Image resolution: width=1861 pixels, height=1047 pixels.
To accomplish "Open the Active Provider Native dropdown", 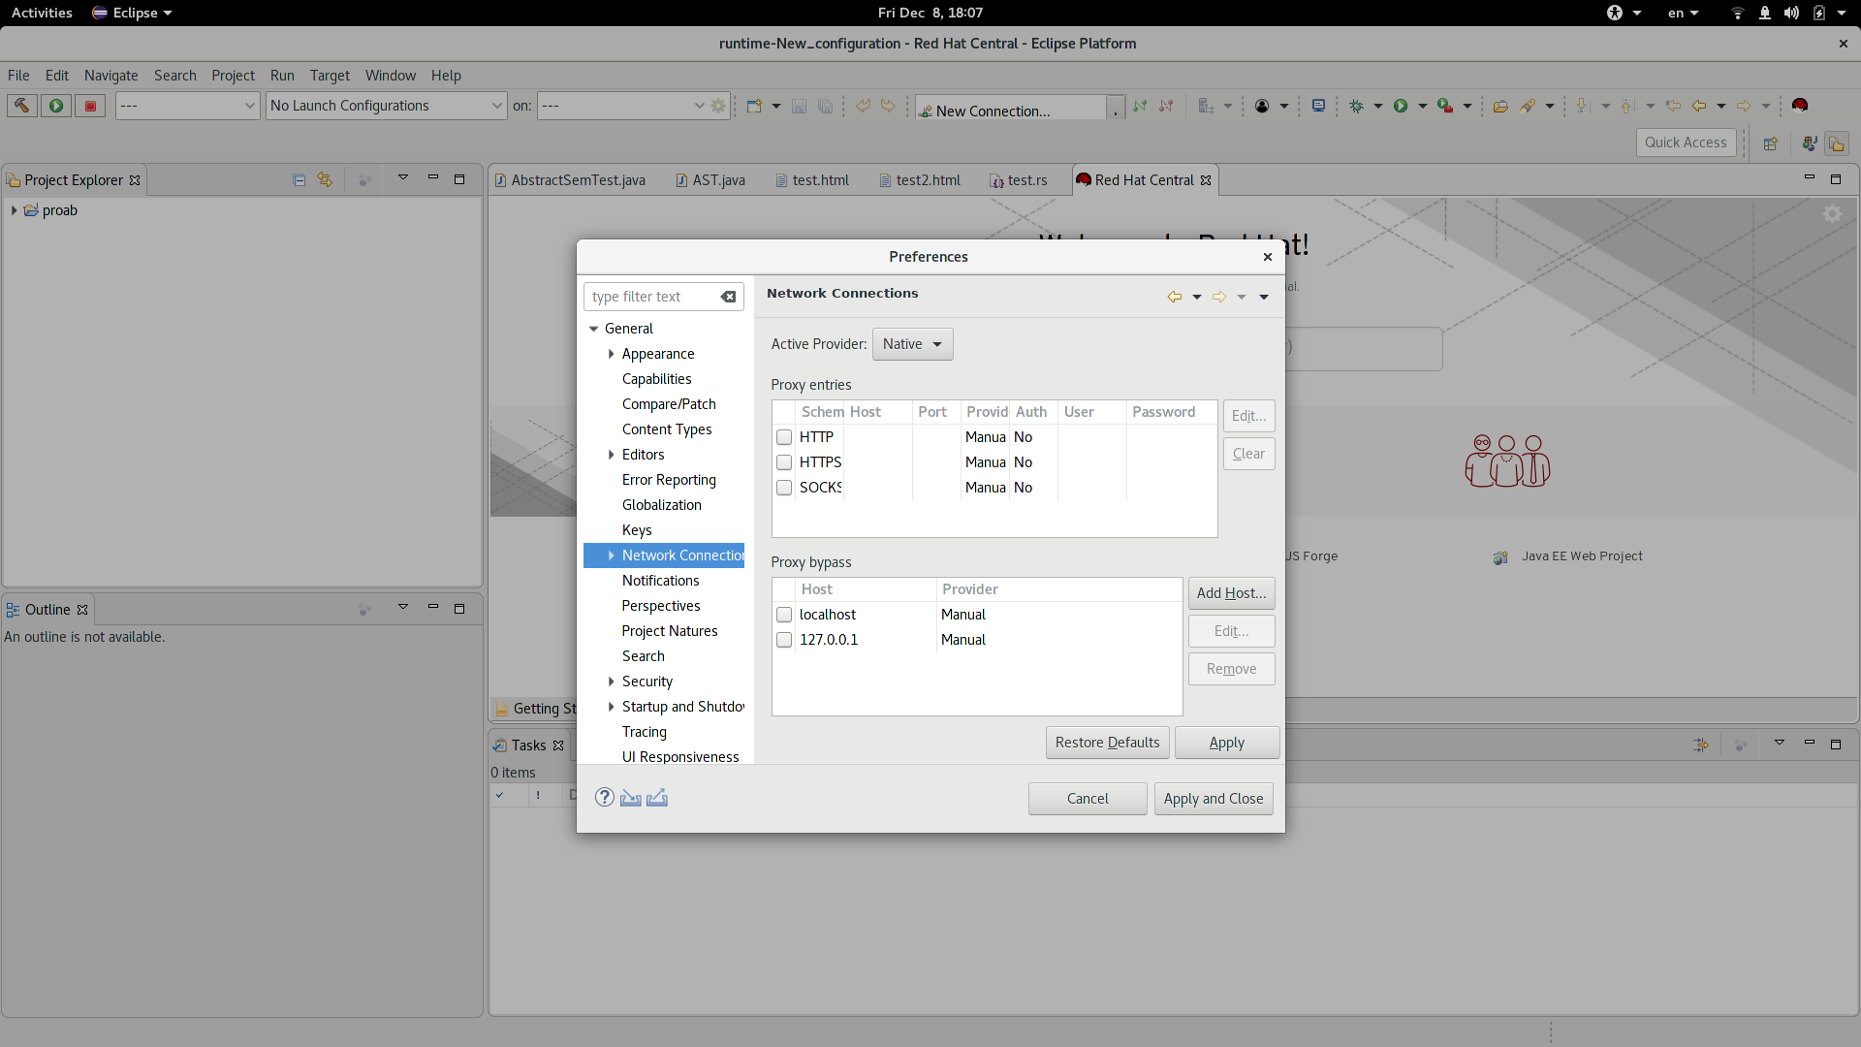I will point(912,344).
